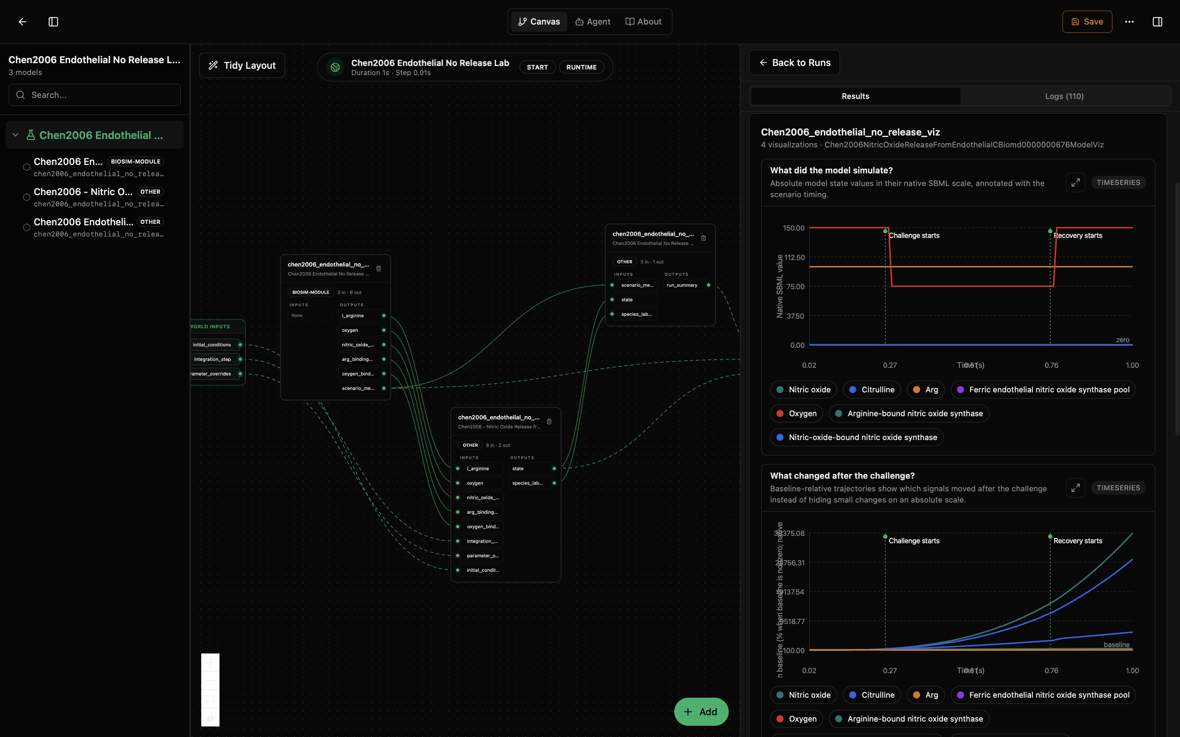
Task: Click Back to Runs
Action: (x=794, y=62)
